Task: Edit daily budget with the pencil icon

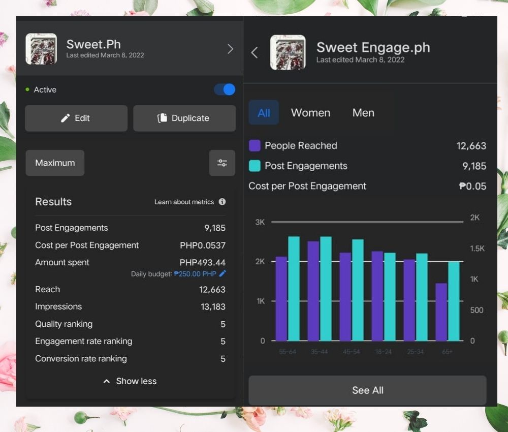Action: (x=223, y=273)
